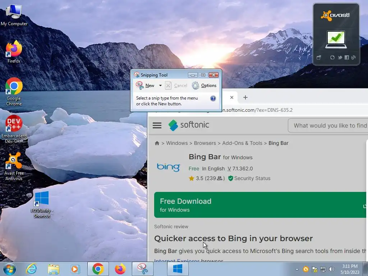Click the Avast gadget laptop status icon
The height and width of the screenshot is (276, 368).
point(336,40)
